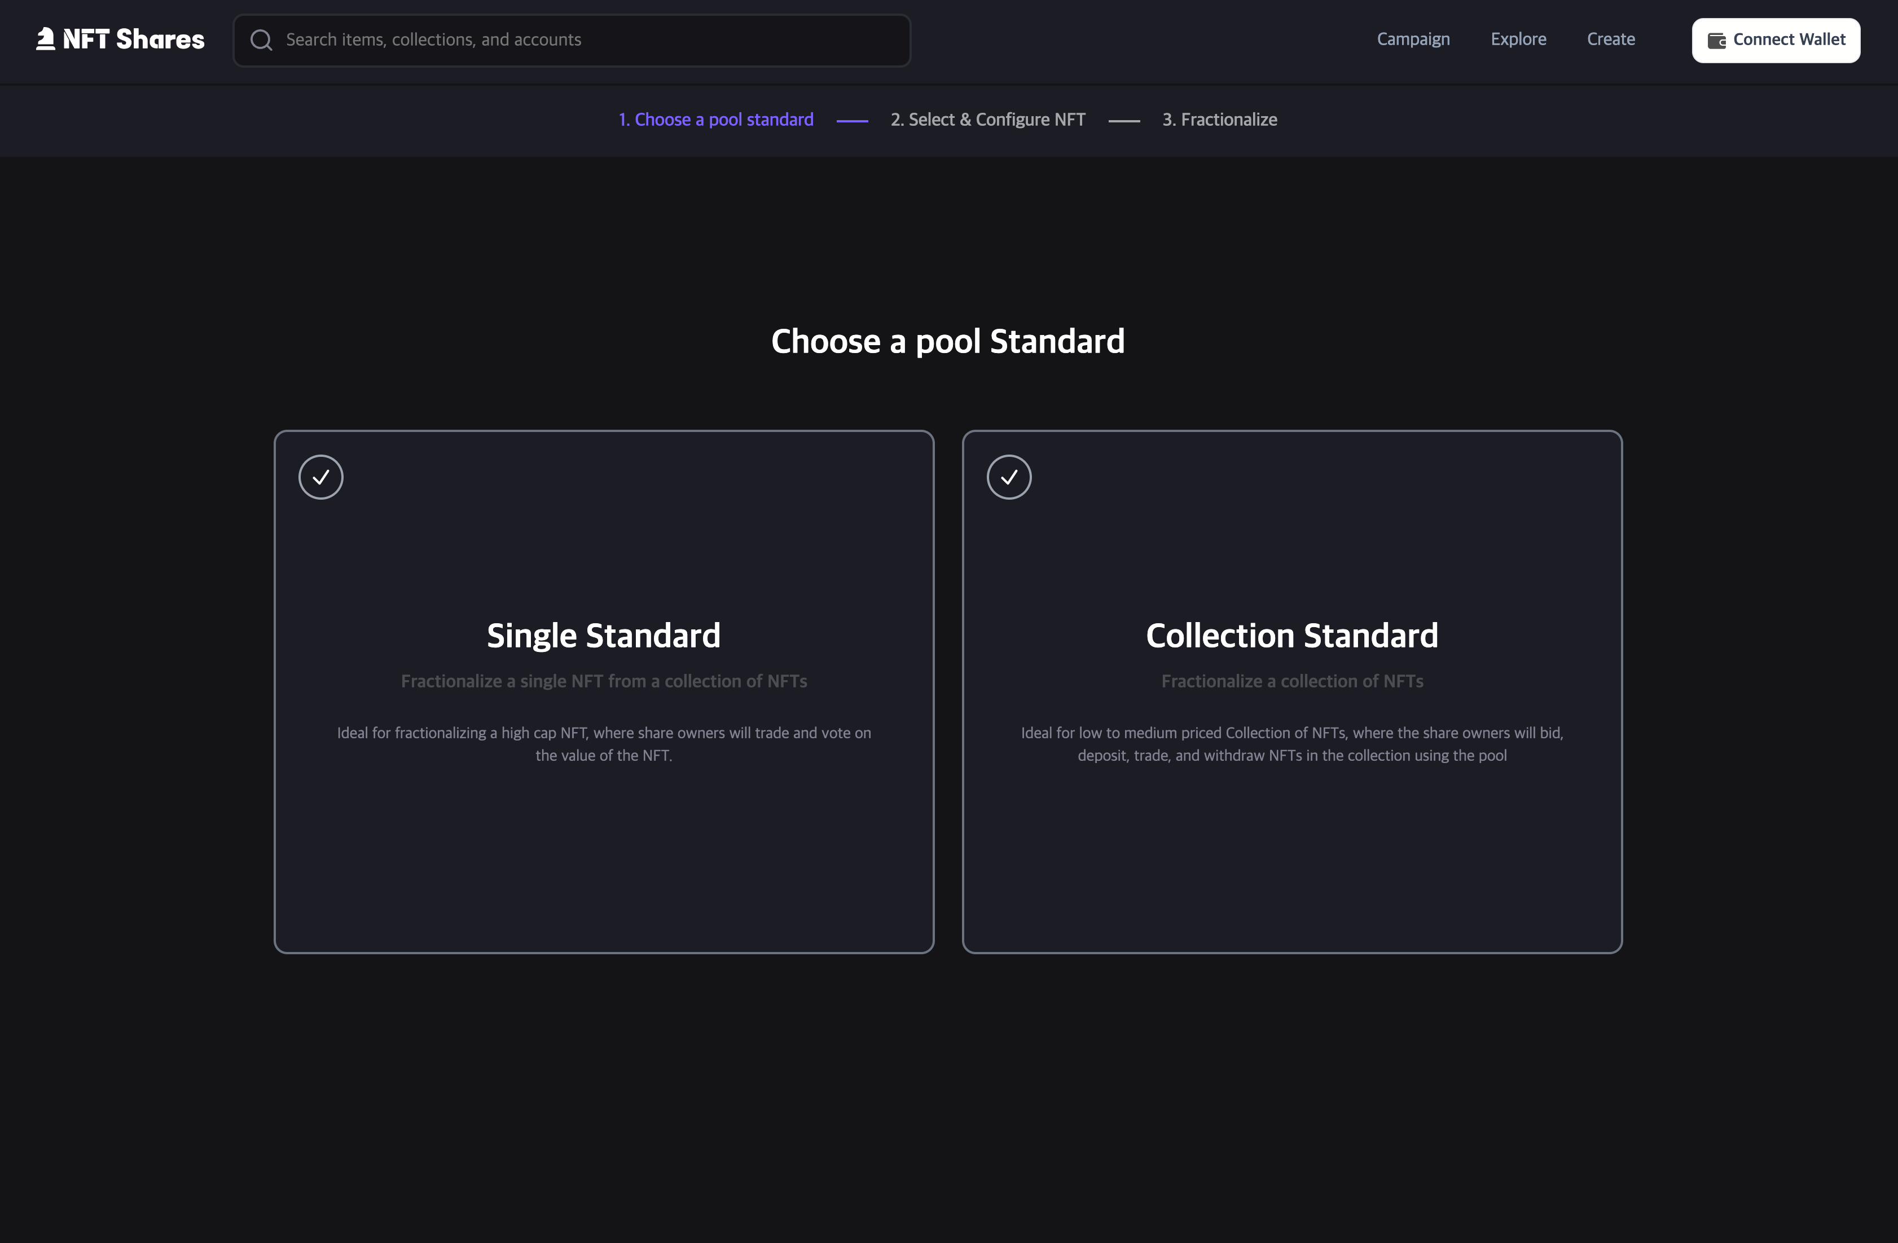Viewport: 1898px width, 1243px height.
Task: Select step 1 Choose a pool standard
Action: click(x=715, y=120)
